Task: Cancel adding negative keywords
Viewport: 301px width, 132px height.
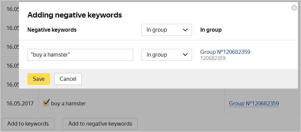Action: 68,79
